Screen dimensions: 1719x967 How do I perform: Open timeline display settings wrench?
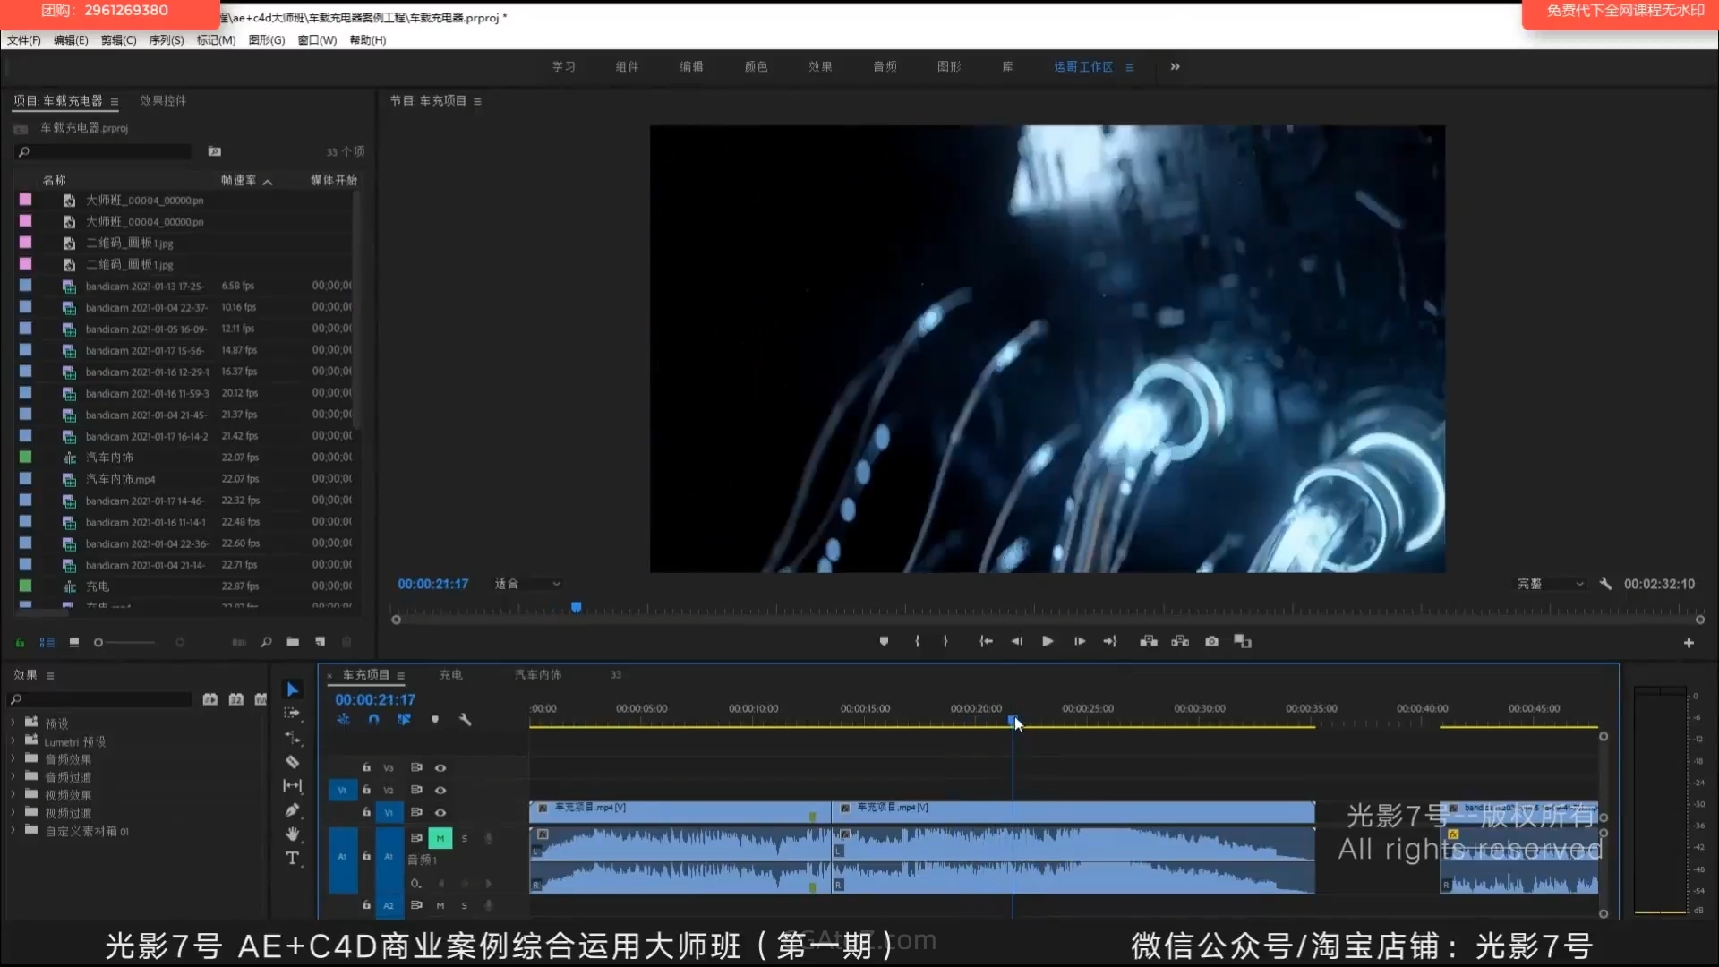click(465, 719)
